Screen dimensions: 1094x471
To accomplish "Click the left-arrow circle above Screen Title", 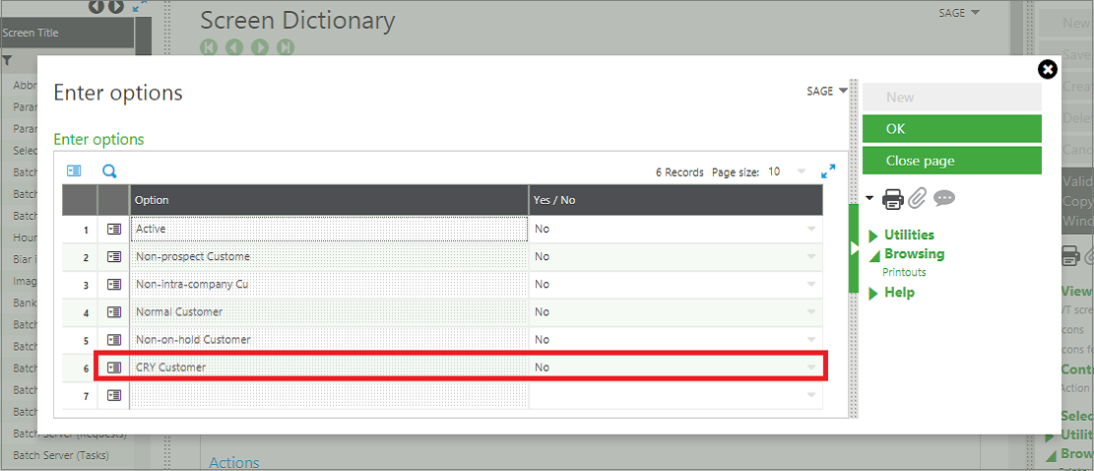I will 97,6.
